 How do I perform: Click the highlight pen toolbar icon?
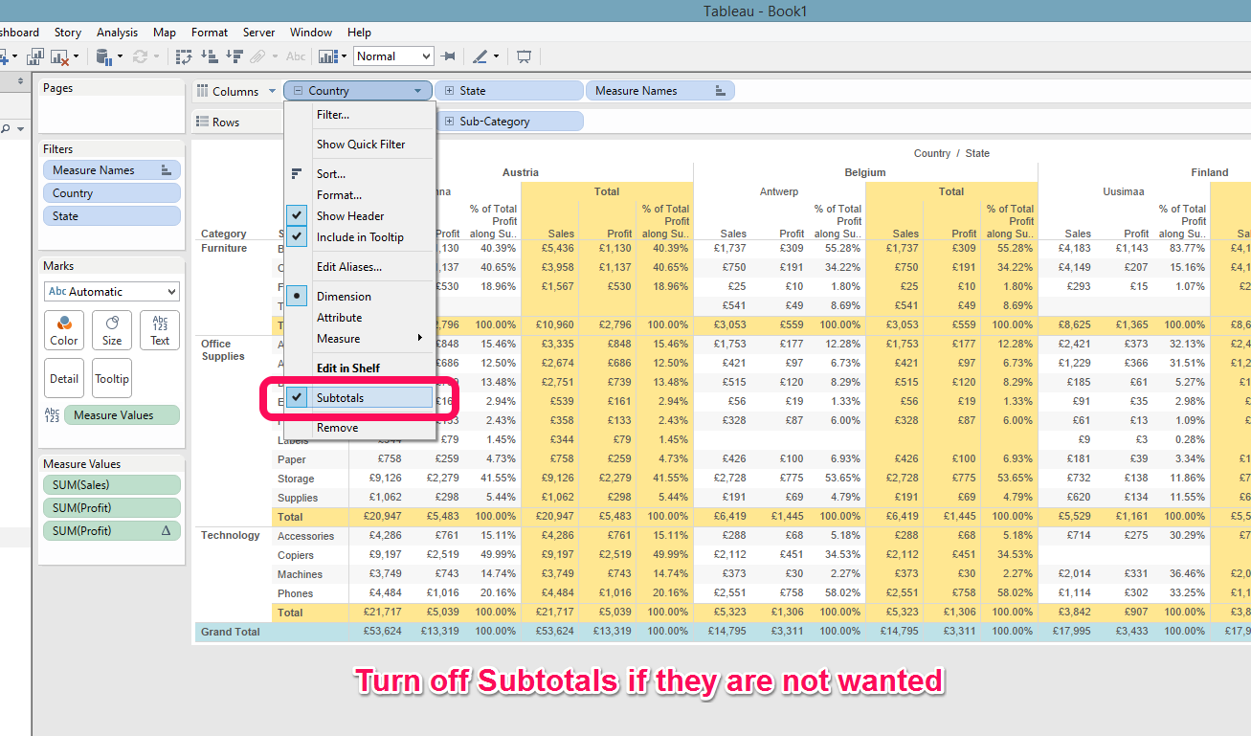point(480,56)
